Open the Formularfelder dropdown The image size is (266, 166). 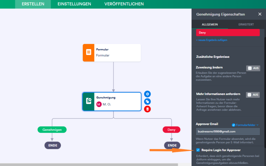point(245,125)
